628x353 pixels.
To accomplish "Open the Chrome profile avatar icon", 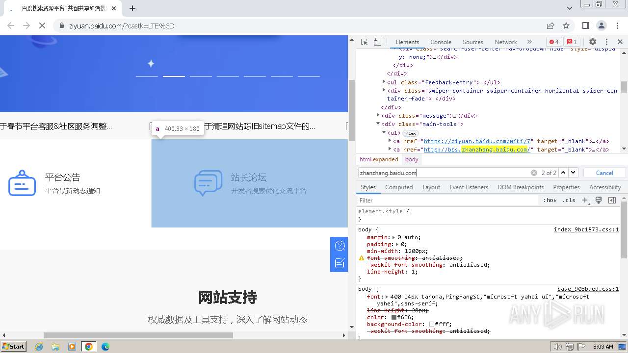I will click(601, 25).
